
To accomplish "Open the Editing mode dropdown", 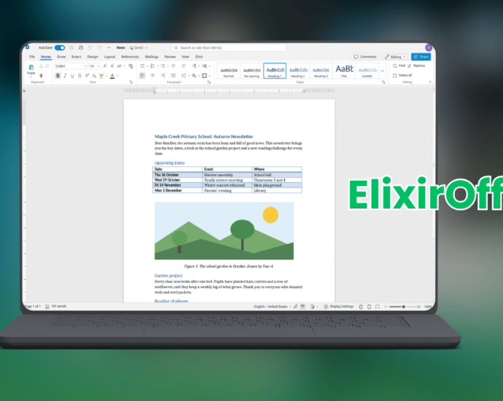I will coord(395,57).
